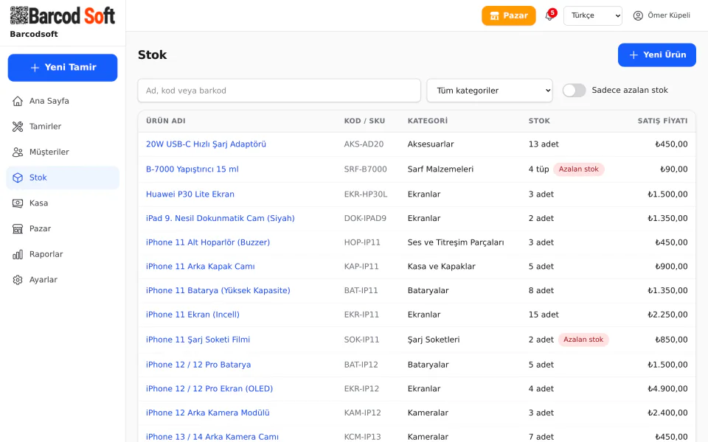
Task: Open the iPhone 11 Ekran (Incell) product
Action: (192, 315)
